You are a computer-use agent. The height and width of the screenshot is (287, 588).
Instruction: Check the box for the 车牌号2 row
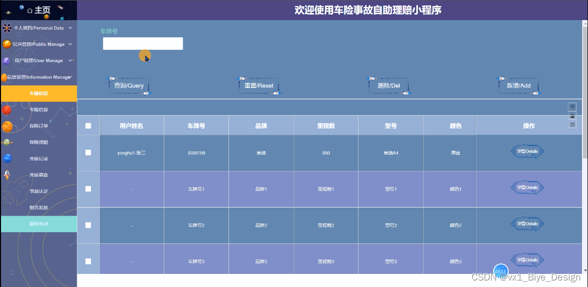[x=88, y=225]
